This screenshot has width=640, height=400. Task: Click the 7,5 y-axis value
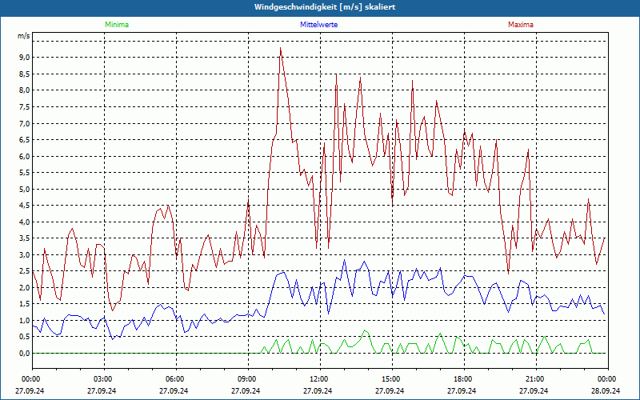[x=25, y=107]
